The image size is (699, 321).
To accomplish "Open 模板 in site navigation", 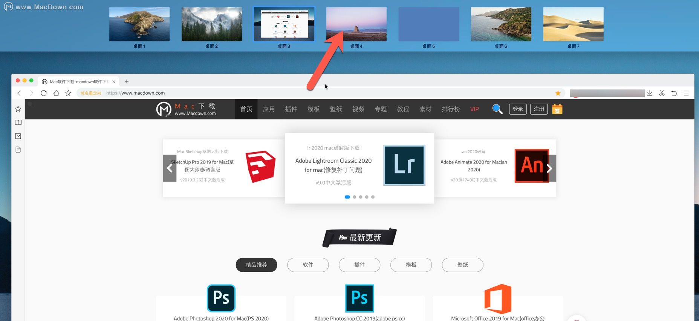I will 314,109.
